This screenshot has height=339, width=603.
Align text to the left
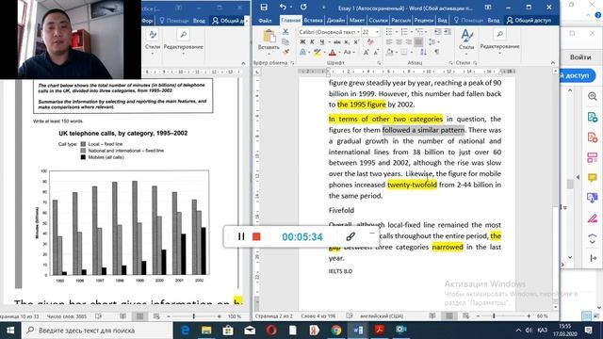tap(389, 41)
